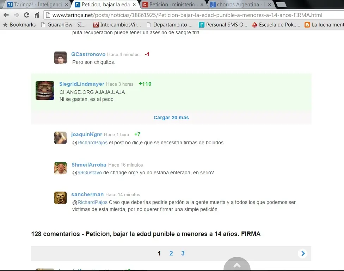Switch to Peticion, bajar la eda tab
This screenshot has height=271, width=344.
point(105,4)
